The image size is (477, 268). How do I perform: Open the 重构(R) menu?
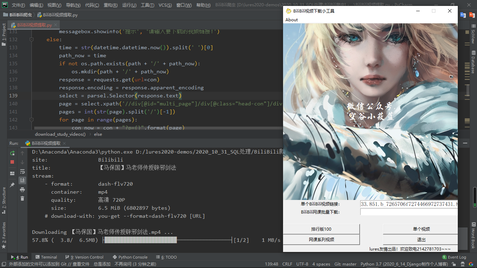tap(111, 5)
